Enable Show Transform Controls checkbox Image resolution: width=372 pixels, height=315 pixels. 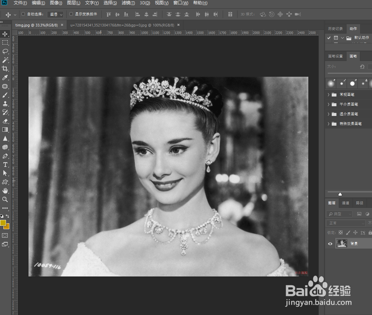71,14
